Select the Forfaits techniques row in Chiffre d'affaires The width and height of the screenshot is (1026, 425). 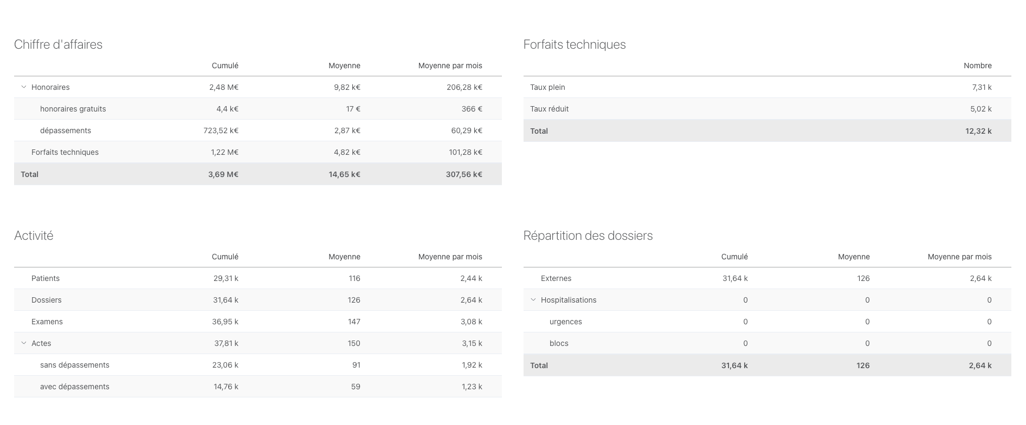65,152
